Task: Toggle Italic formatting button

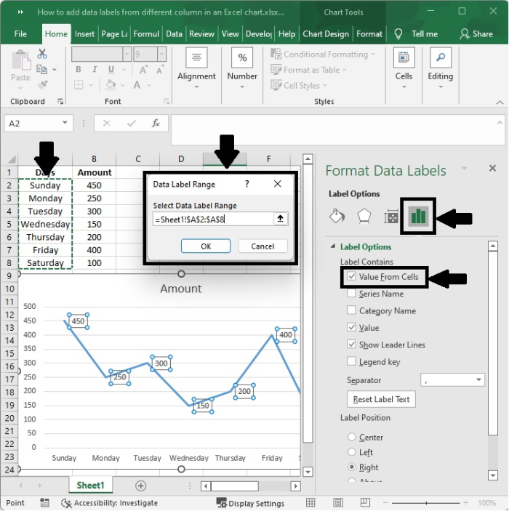Action: pos(95,69)
